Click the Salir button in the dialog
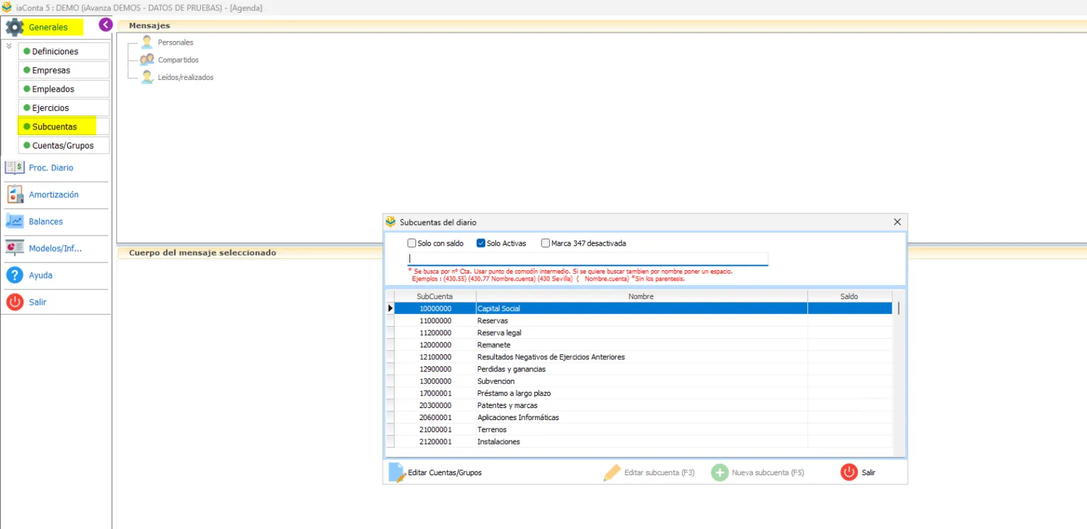 point(858,472)
